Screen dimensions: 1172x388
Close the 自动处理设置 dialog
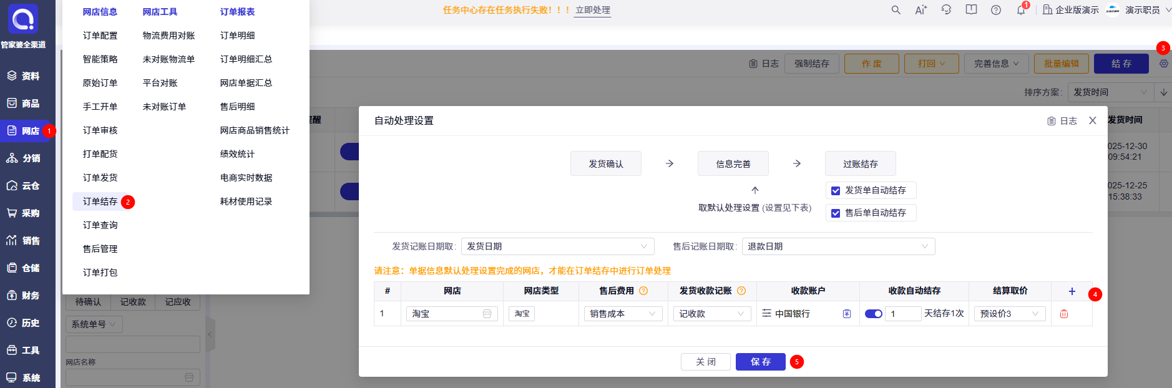click(1093, 120)
